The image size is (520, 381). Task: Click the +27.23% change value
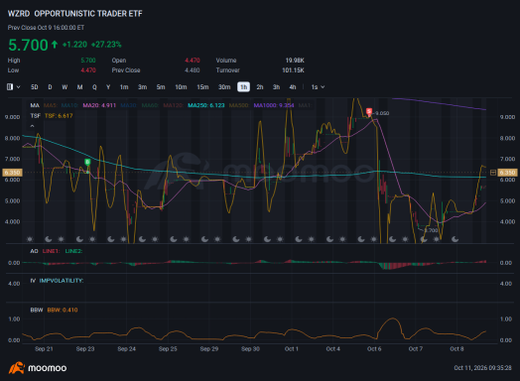pos(106,45)
